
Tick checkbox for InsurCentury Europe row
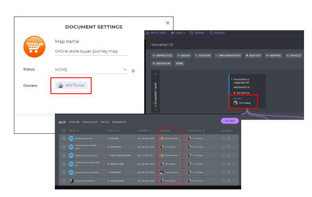click(x=64, y=156)
